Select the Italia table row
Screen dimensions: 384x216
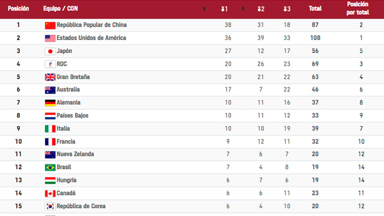pyautogui.click(x=192, y=129)
